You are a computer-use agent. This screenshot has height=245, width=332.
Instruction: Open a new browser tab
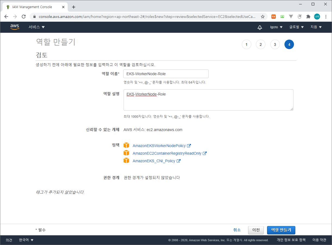(74, 7)
